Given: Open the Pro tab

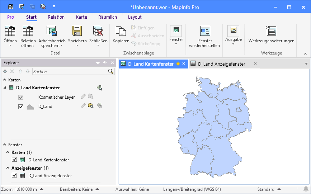Looking at the screenshot, I should pos(10,17).
